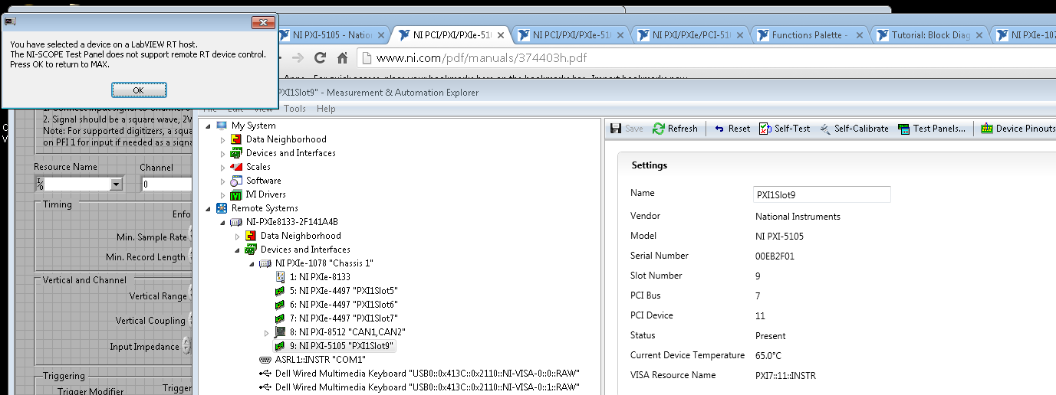Click the icon for slot 1 NI PXIe-8133

point(281,277)
